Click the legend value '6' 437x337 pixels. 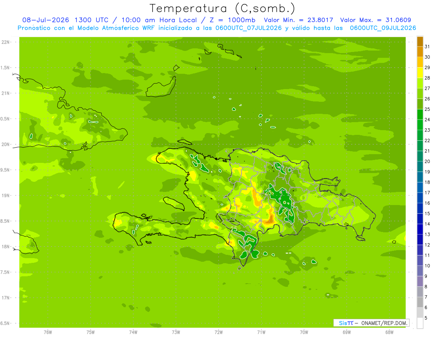426,308
